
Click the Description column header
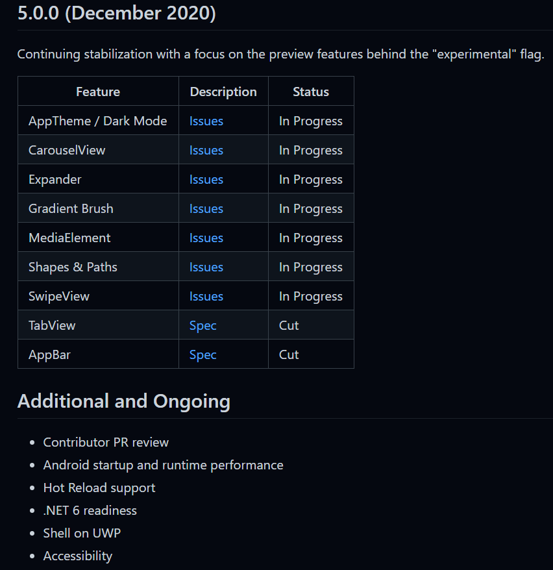tap(223, 92)
